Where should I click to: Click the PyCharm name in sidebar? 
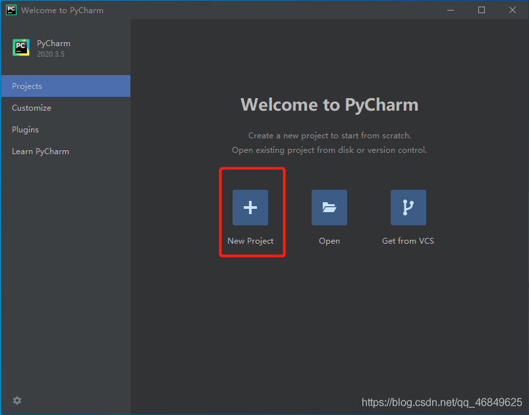[53, 43]
